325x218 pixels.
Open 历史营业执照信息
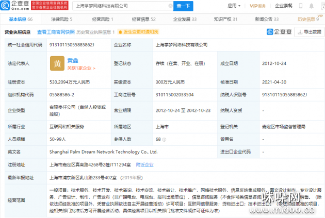click(95, 32)
